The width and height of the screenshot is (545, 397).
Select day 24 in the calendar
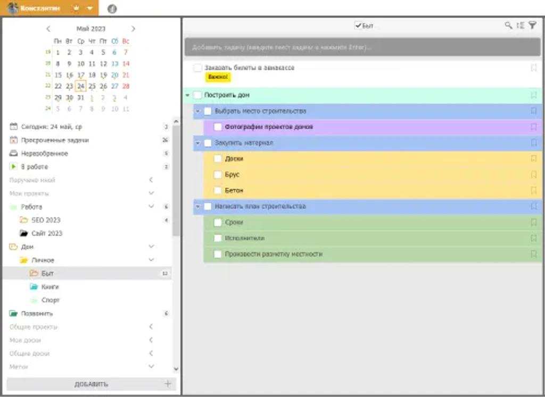(x=81, y=86)
